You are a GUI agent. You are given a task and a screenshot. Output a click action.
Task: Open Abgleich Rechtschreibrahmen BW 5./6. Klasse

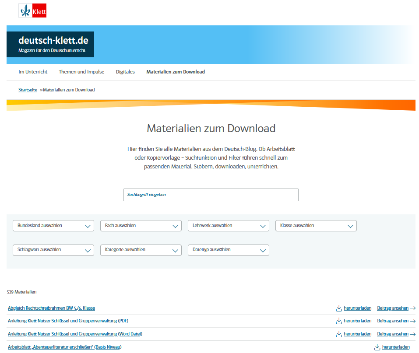pyautogui.click(x=51, y=308)
